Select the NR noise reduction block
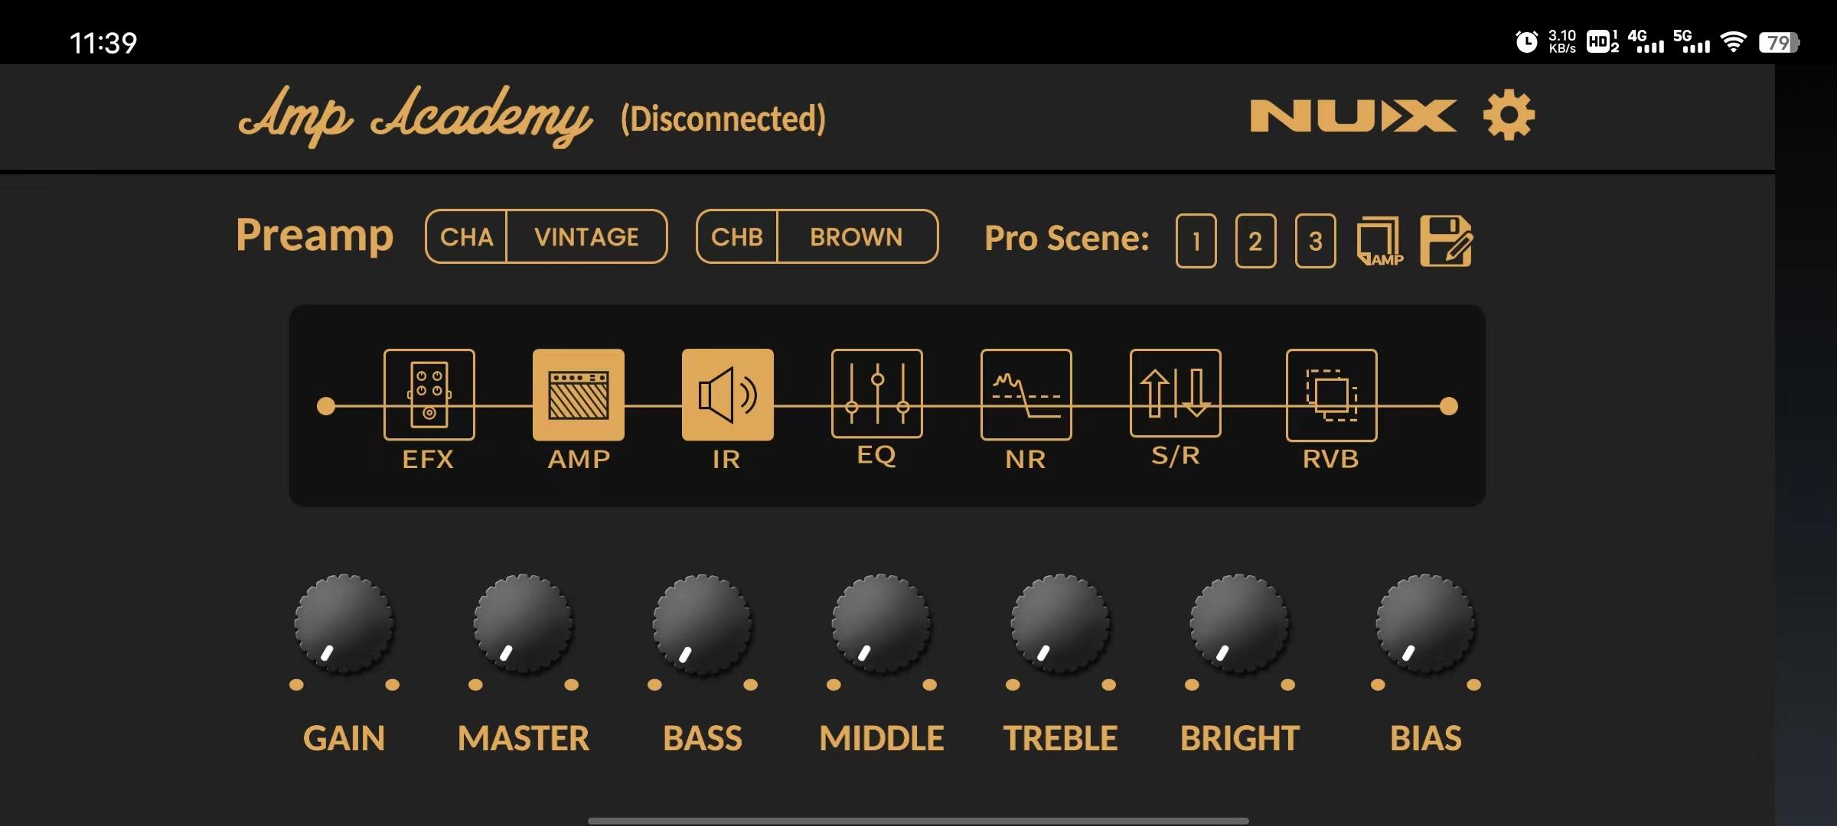The height and width of the screenshot is (826, 1837). pos(1026,395)
